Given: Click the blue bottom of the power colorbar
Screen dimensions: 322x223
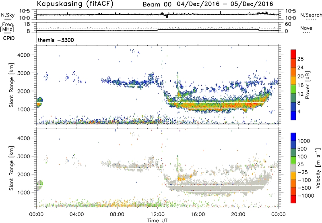Looking at the screenshot, I should pyautogui.click(x=293, y=116).
